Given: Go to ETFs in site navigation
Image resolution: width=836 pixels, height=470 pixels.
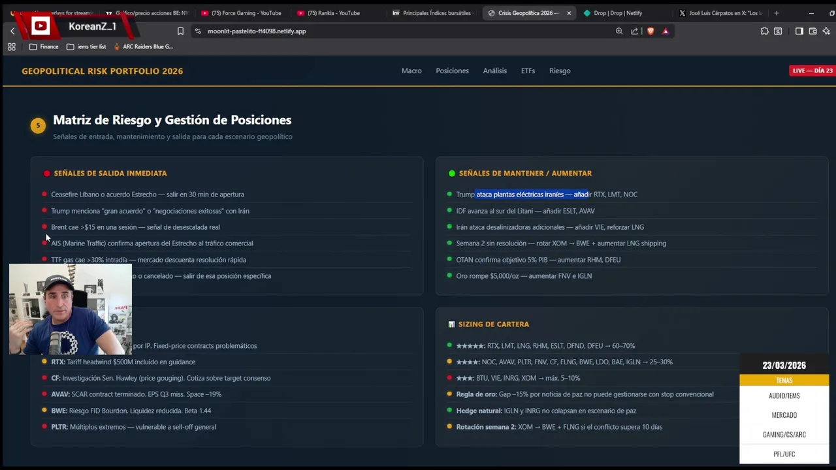Looking at the screenshot, I should [528, 70].
